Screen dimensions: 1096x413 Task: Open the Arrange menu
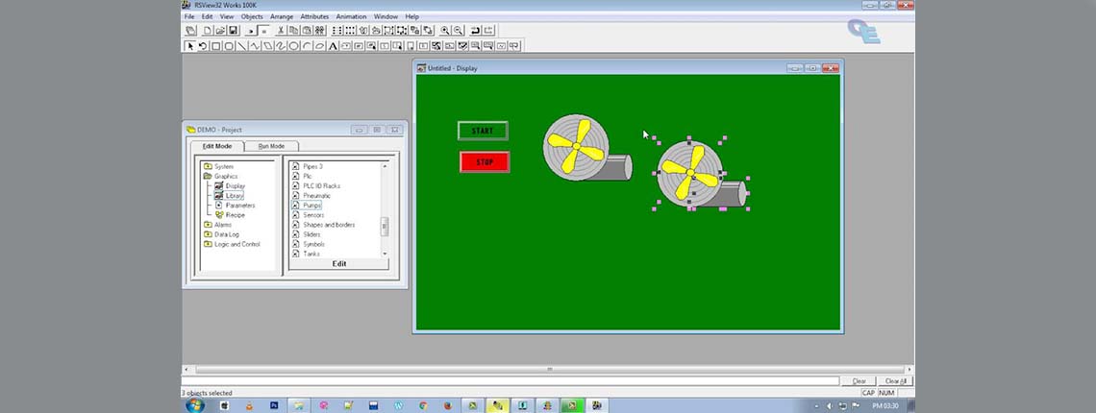[x=282, y=16]
